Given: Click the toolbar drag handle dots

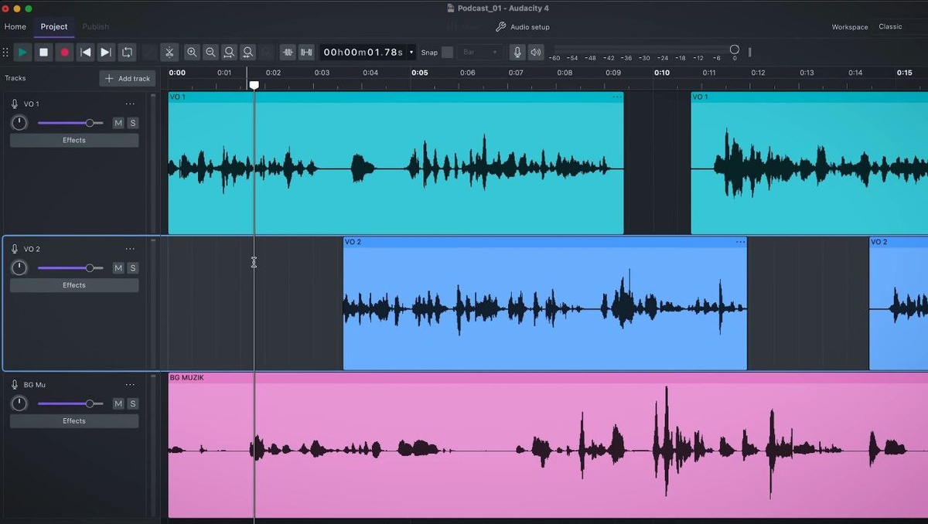Looking at the screenshot, I should [x=5, y=53].
